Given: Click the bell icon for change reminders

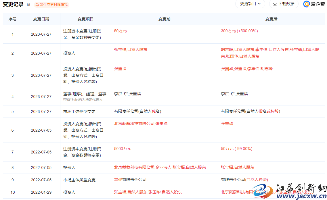Looking at the screenshot, I should tap(37, 5).
